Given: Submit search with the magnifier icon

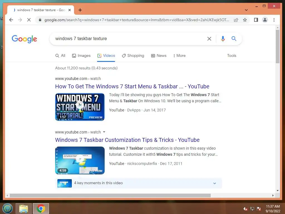Looking at the screenshot, I should point(234,38).
